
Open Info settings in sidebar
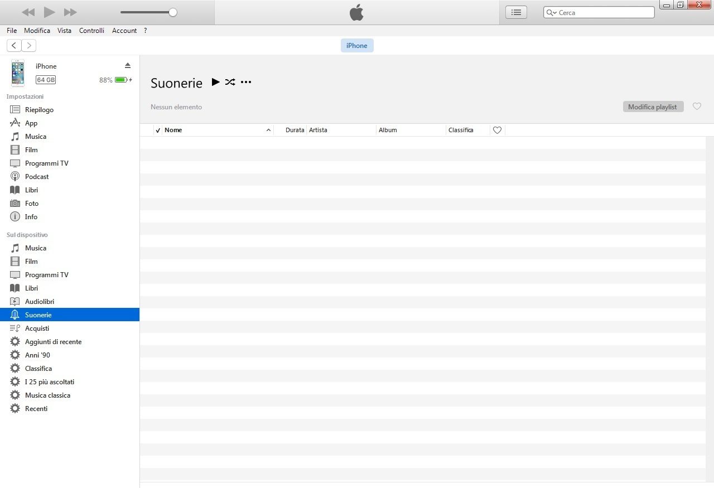[x=70, y=217]
